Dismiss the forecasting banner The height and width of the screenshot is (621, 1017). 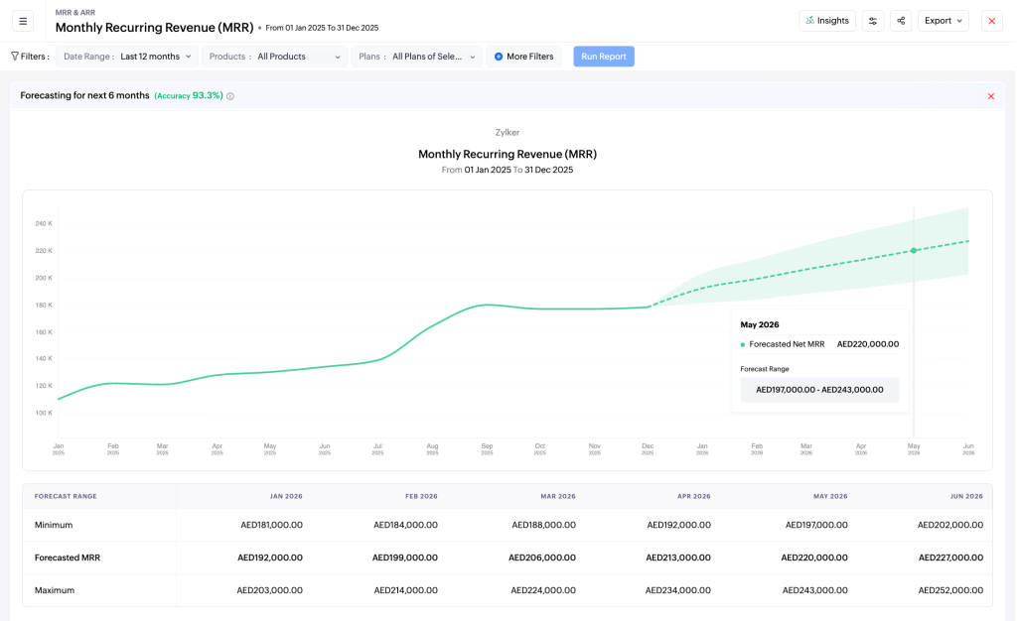pos(990,96)
